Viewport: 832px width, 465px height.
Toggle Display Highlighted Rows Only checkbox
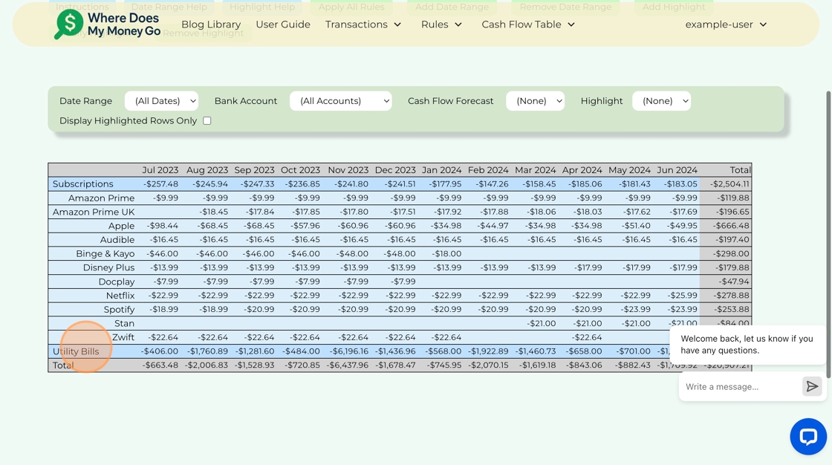tap(207, 121)
